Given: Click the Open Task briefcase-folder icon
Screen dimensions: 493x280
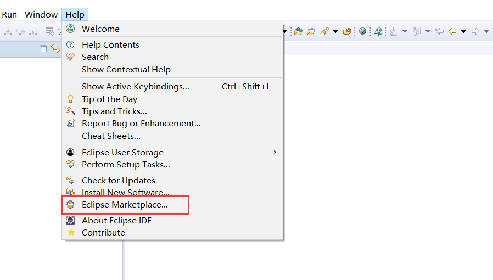Looking at the screenshot, I should coord(311,31).
